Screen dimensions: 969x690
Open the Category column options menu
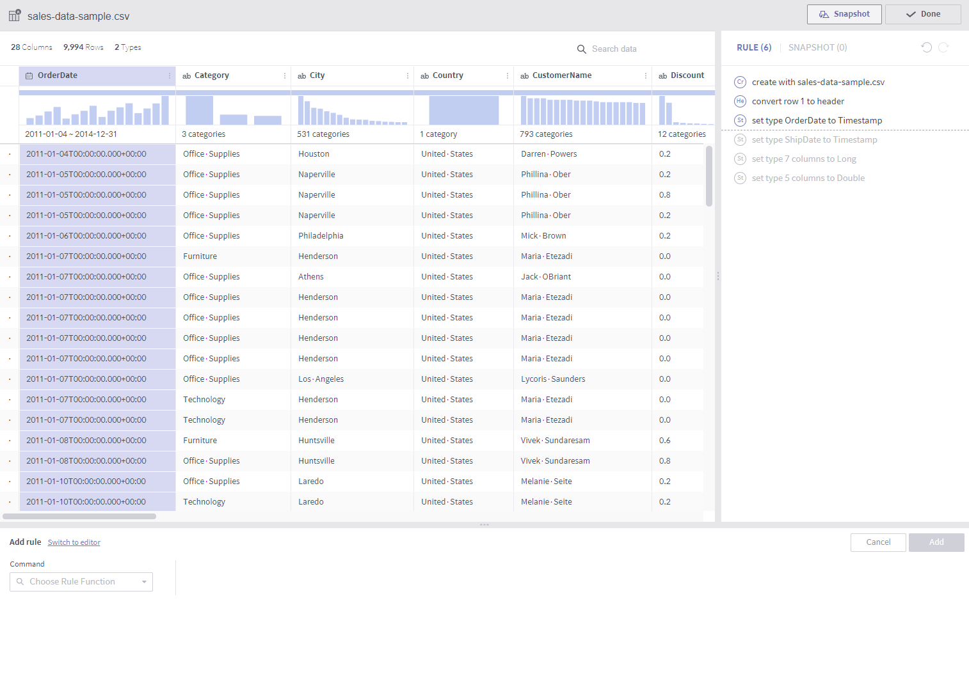pyautogui.click(x=285, y=75)
